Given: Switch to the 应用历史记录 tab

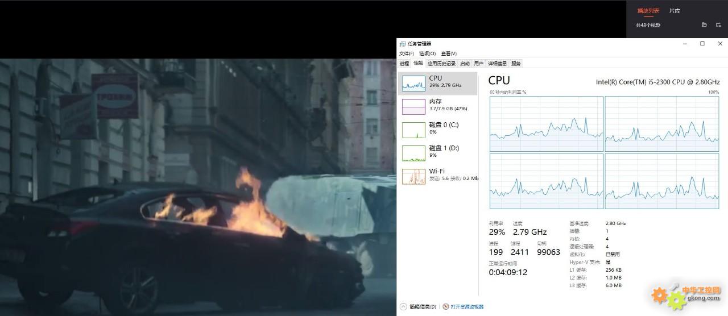Looking at the screenshot, I should pyautogui.click(x=441, y=64).
